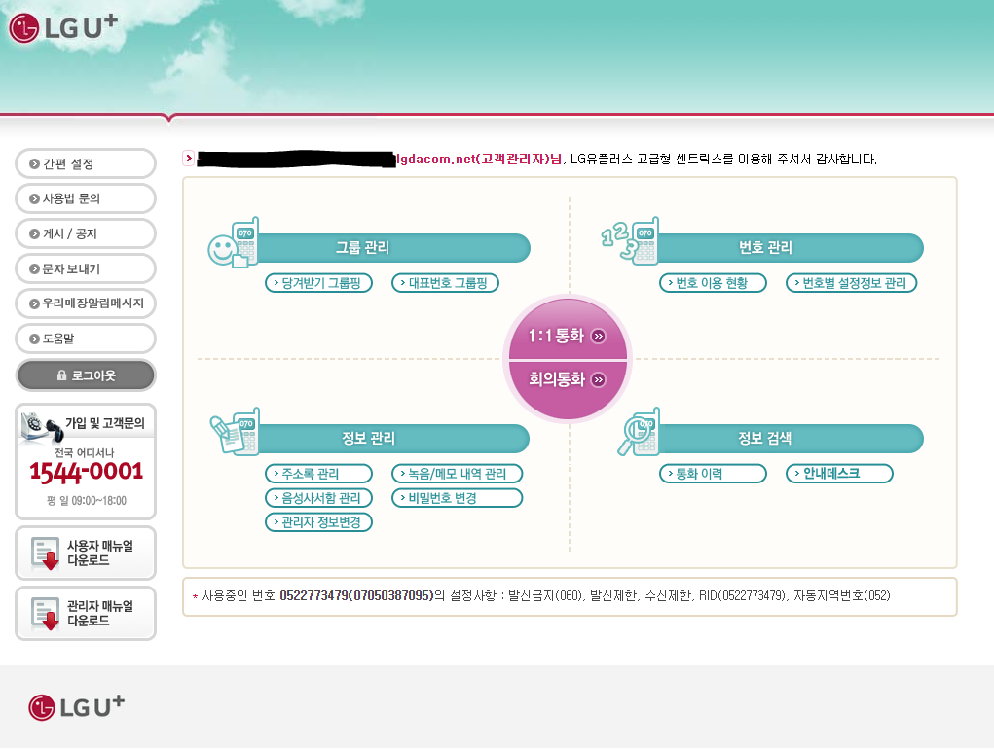Screen dimensions: 994x749
Task: Click the lock icon on the 로그아웃 button
Action: [61, 375]
